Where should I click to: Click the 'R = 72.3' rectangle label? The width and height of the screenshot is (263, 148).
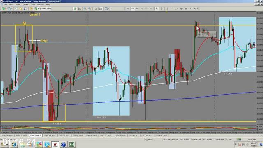[102, 118]
